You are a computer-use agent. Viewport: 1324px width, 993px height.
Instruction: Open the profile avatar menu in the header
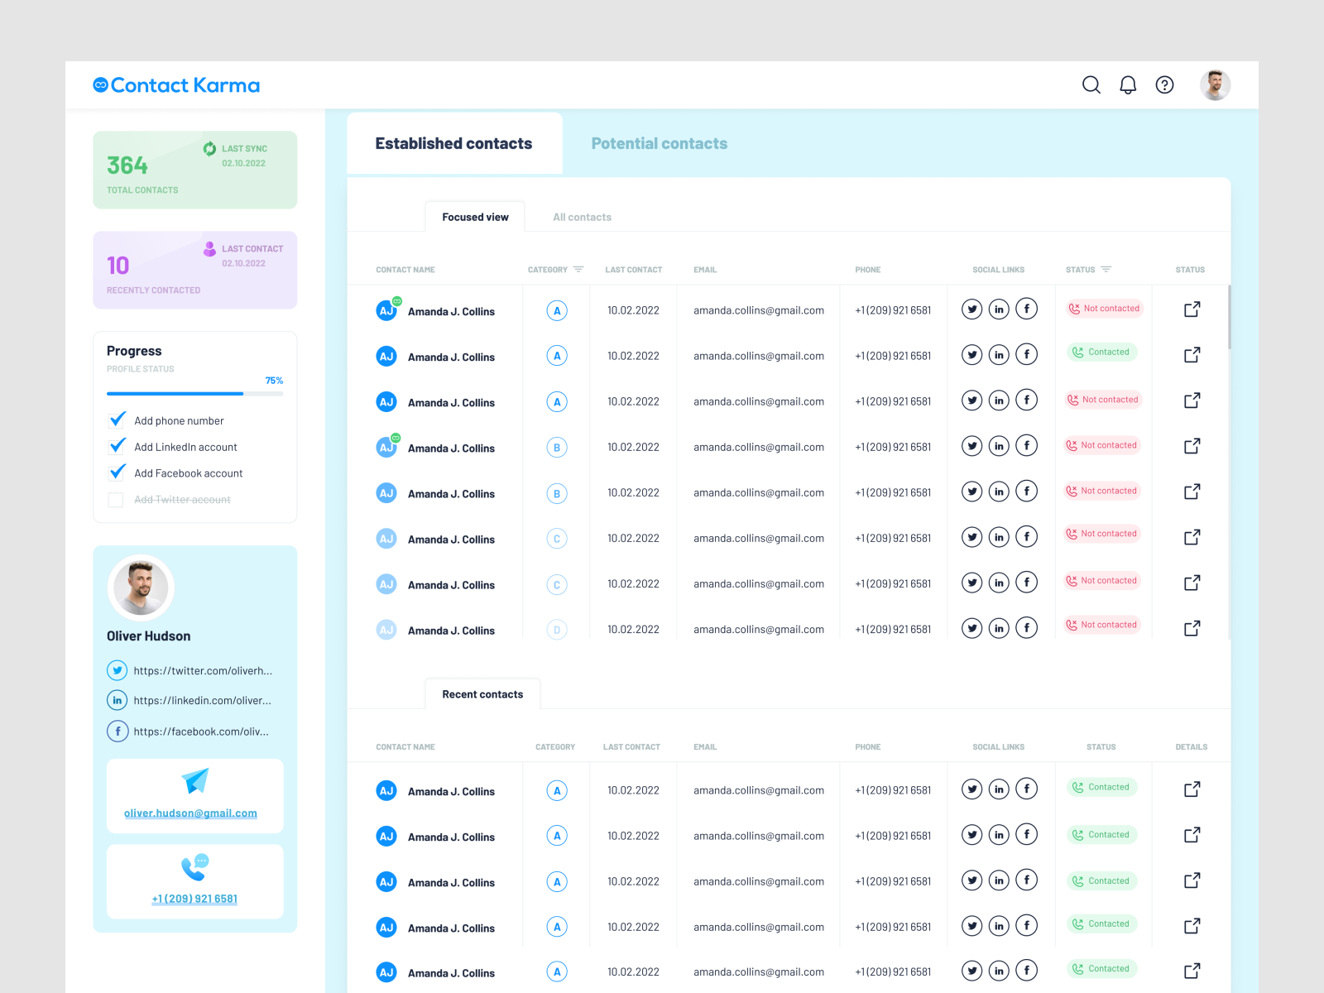(x=1215, y=84)
